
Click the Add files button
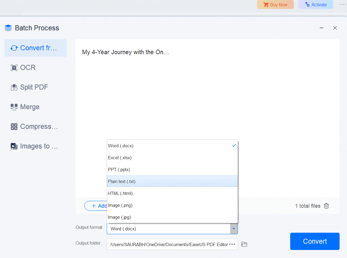coord(96,206)
